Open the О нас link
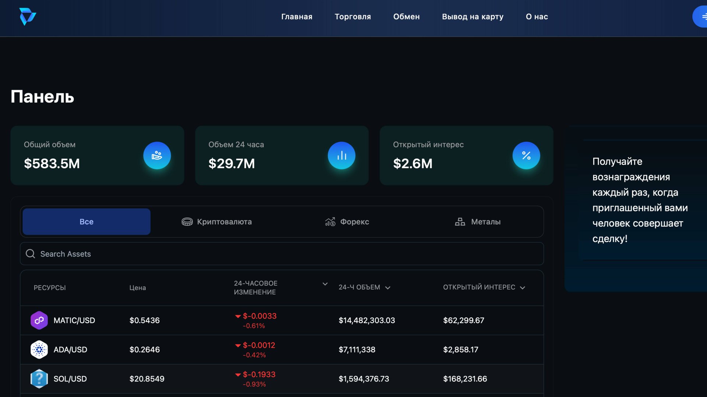This screenshot has height=397, width=707. point(537,17)
